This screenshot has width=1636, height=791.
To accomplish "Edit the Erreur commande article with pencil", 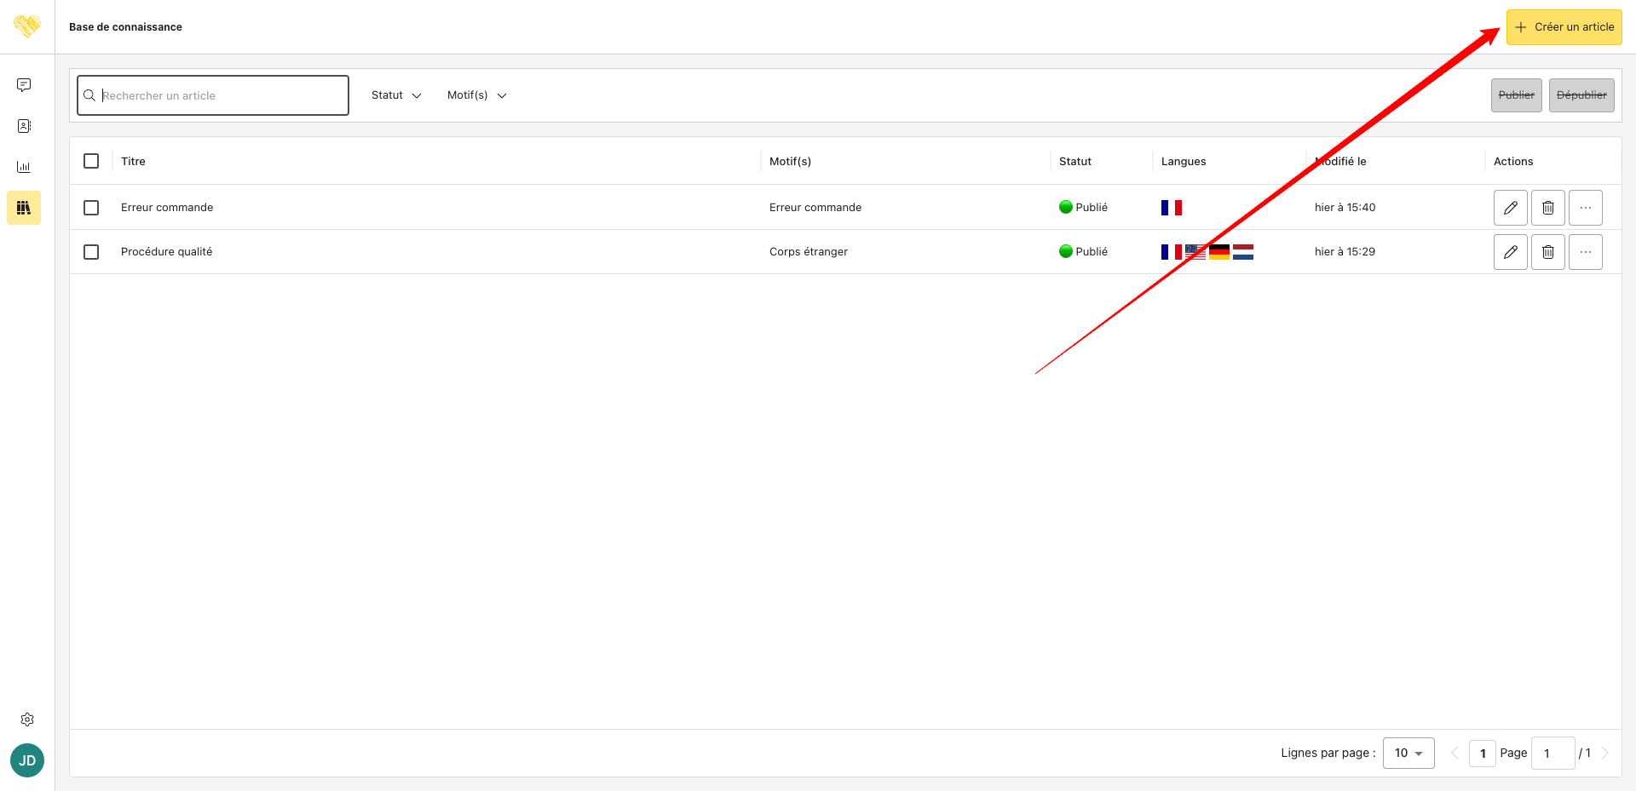I will tap(1510, 208).
